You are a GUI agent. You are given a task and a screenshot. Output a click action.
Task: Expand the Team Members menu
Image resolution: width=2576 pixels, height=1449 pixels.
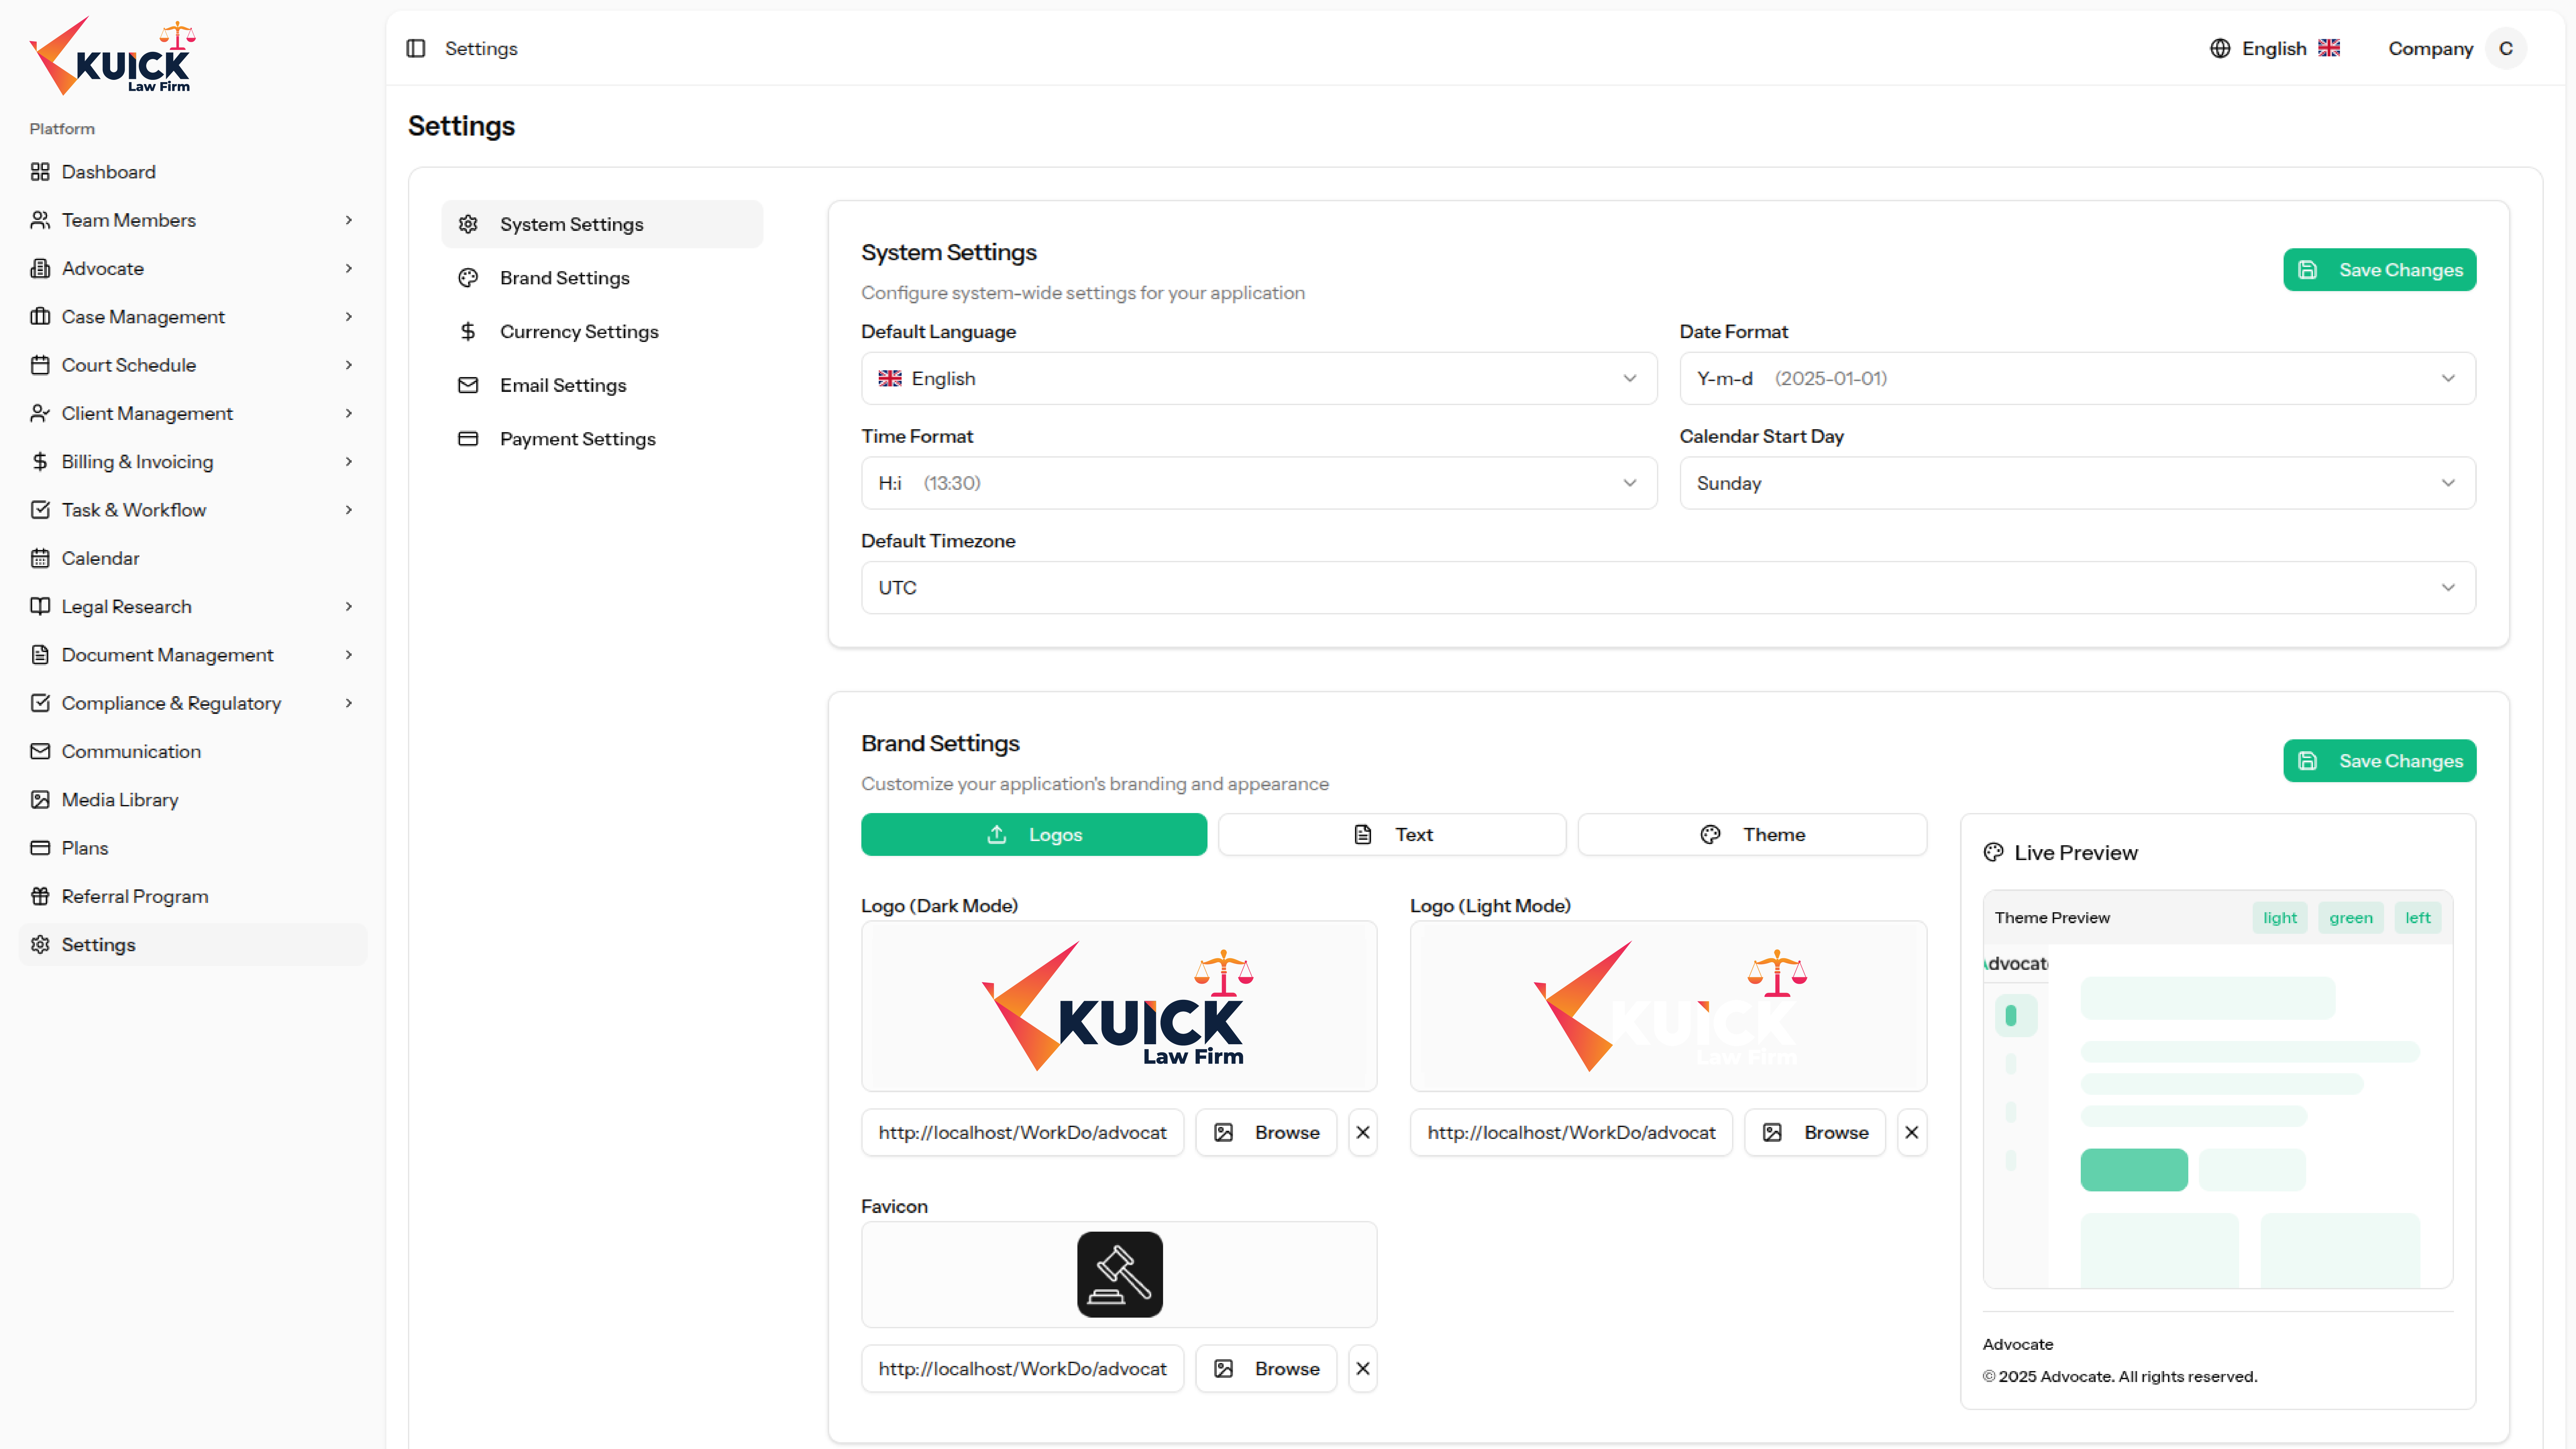(193, 220)
